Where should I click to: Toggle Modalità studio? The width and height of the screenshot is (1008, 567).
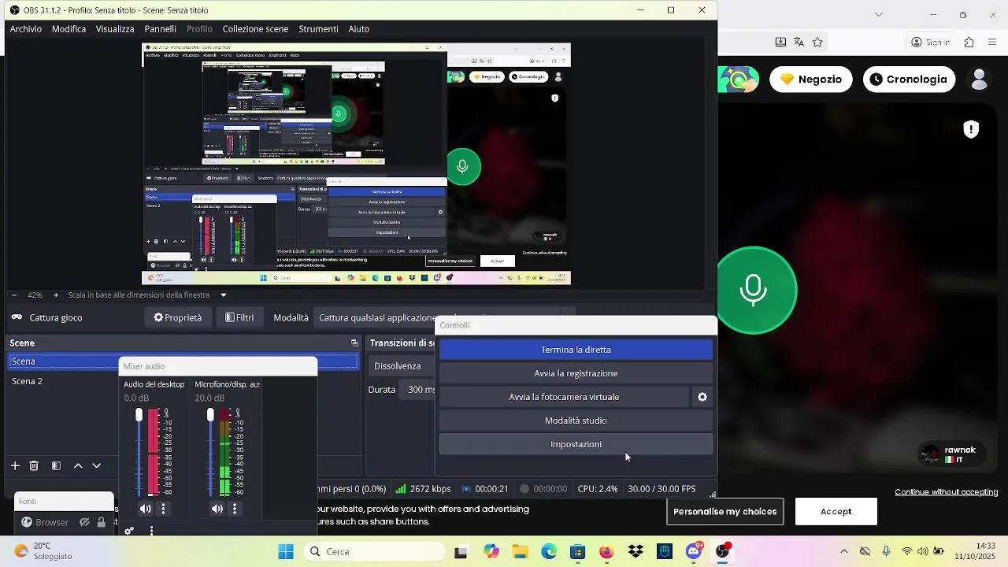coord(576,421)
